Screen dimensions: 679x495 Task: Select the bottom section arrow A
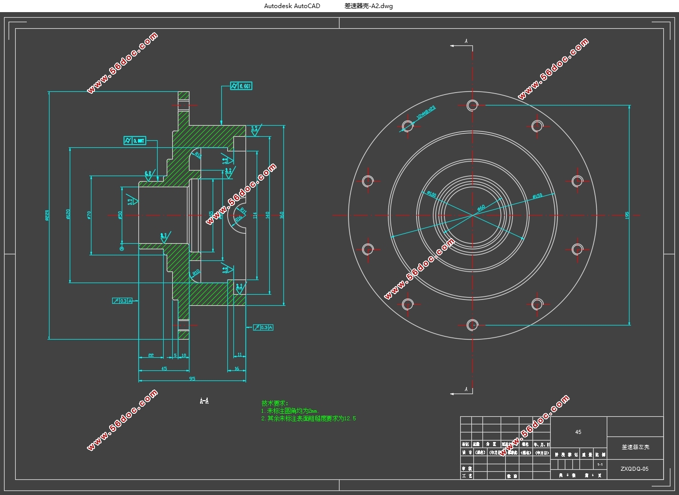coord(462,391)
